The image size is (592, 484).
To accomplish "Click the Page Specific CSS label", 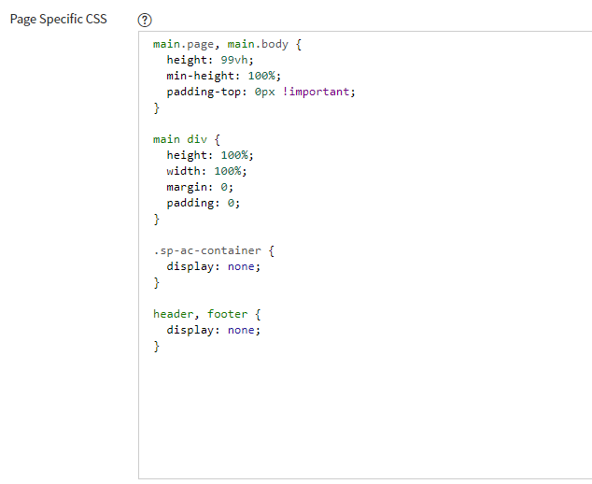I will 59,19.
